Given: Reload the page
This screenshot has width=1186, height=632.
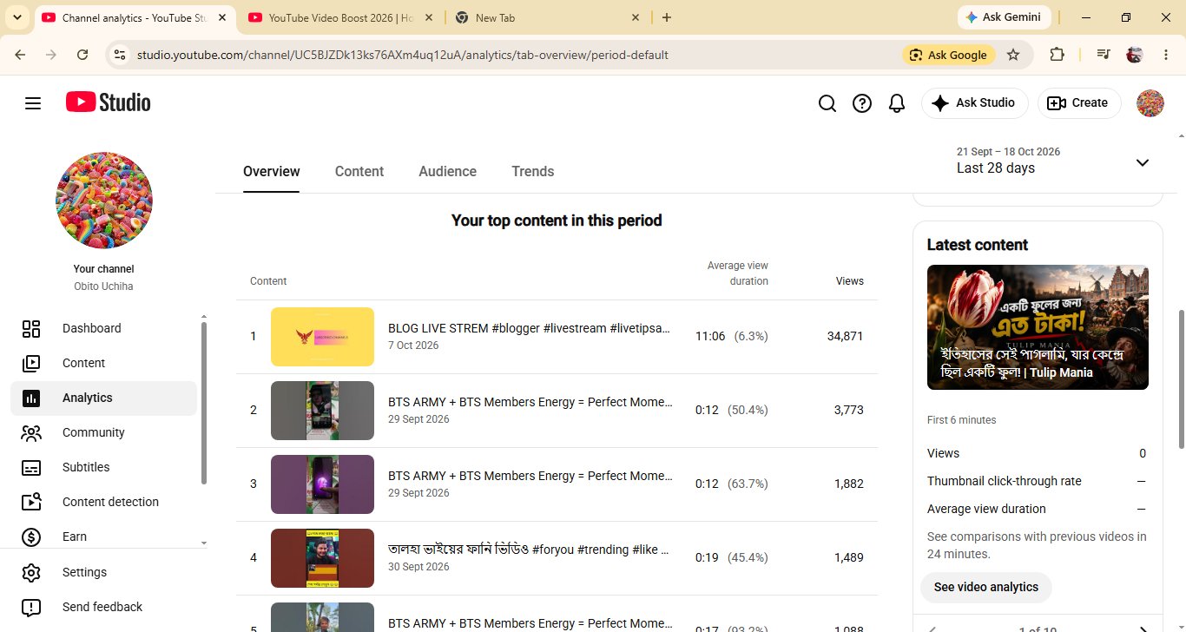Looking at the screenshot, I should pyautogui.click(x=82, y=55).
